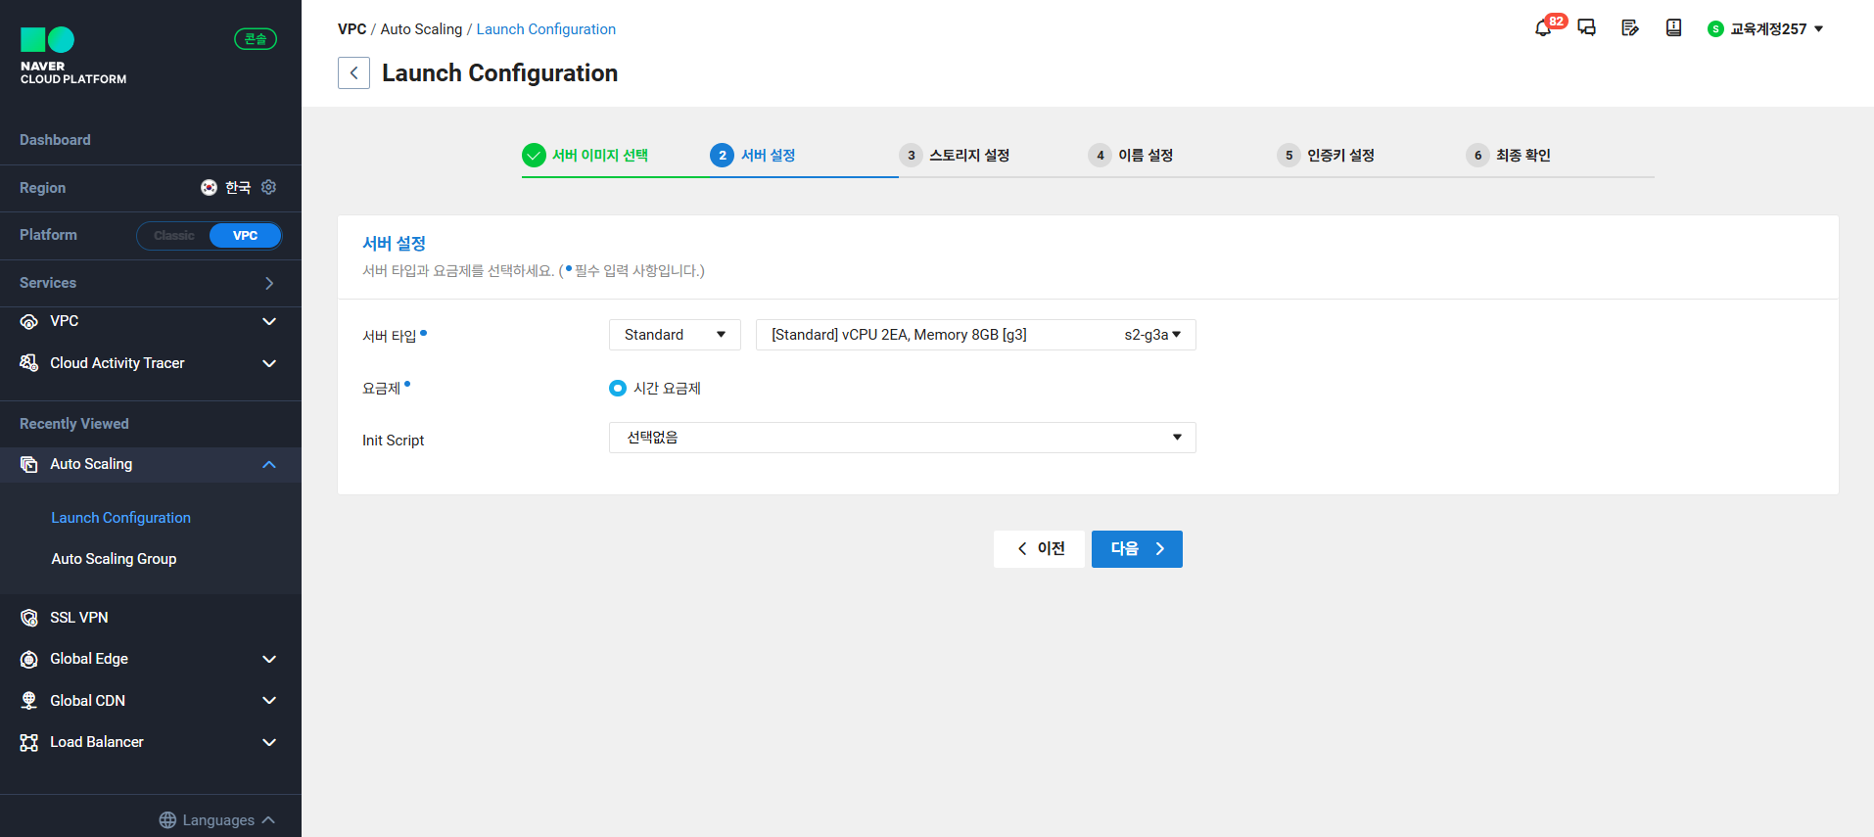Image resolution: width=1874 pixels, height=837 pixels.
Task: Open the chat support icon
Action: (1587, 28)
